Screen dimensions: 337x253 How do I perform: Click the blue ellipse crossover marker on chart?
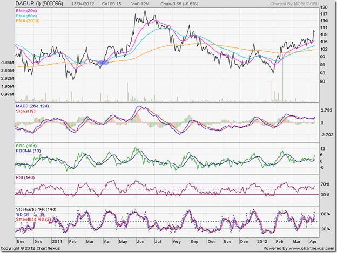point(102,63)
